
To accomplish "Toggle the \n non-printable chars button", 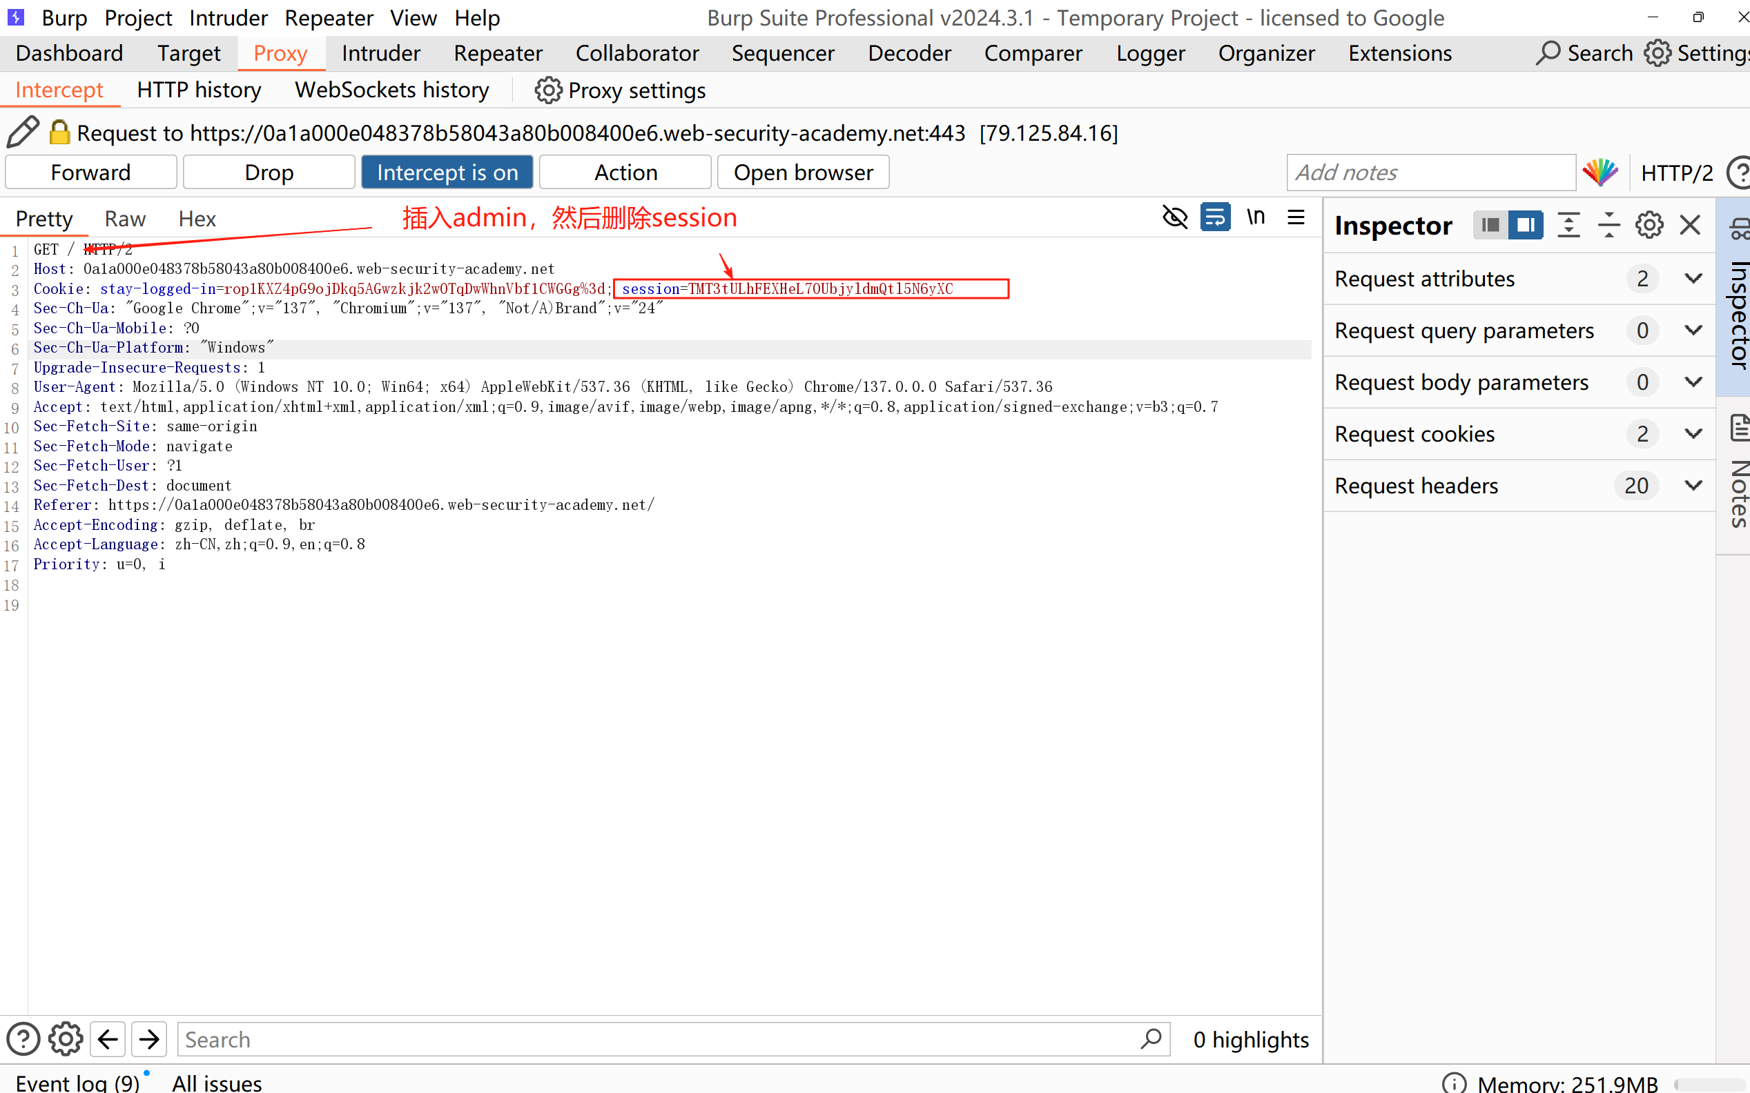I will coord(1256,217).
